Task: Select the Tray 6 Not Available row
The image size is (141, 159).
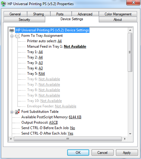Action: (x=44, y=79)
